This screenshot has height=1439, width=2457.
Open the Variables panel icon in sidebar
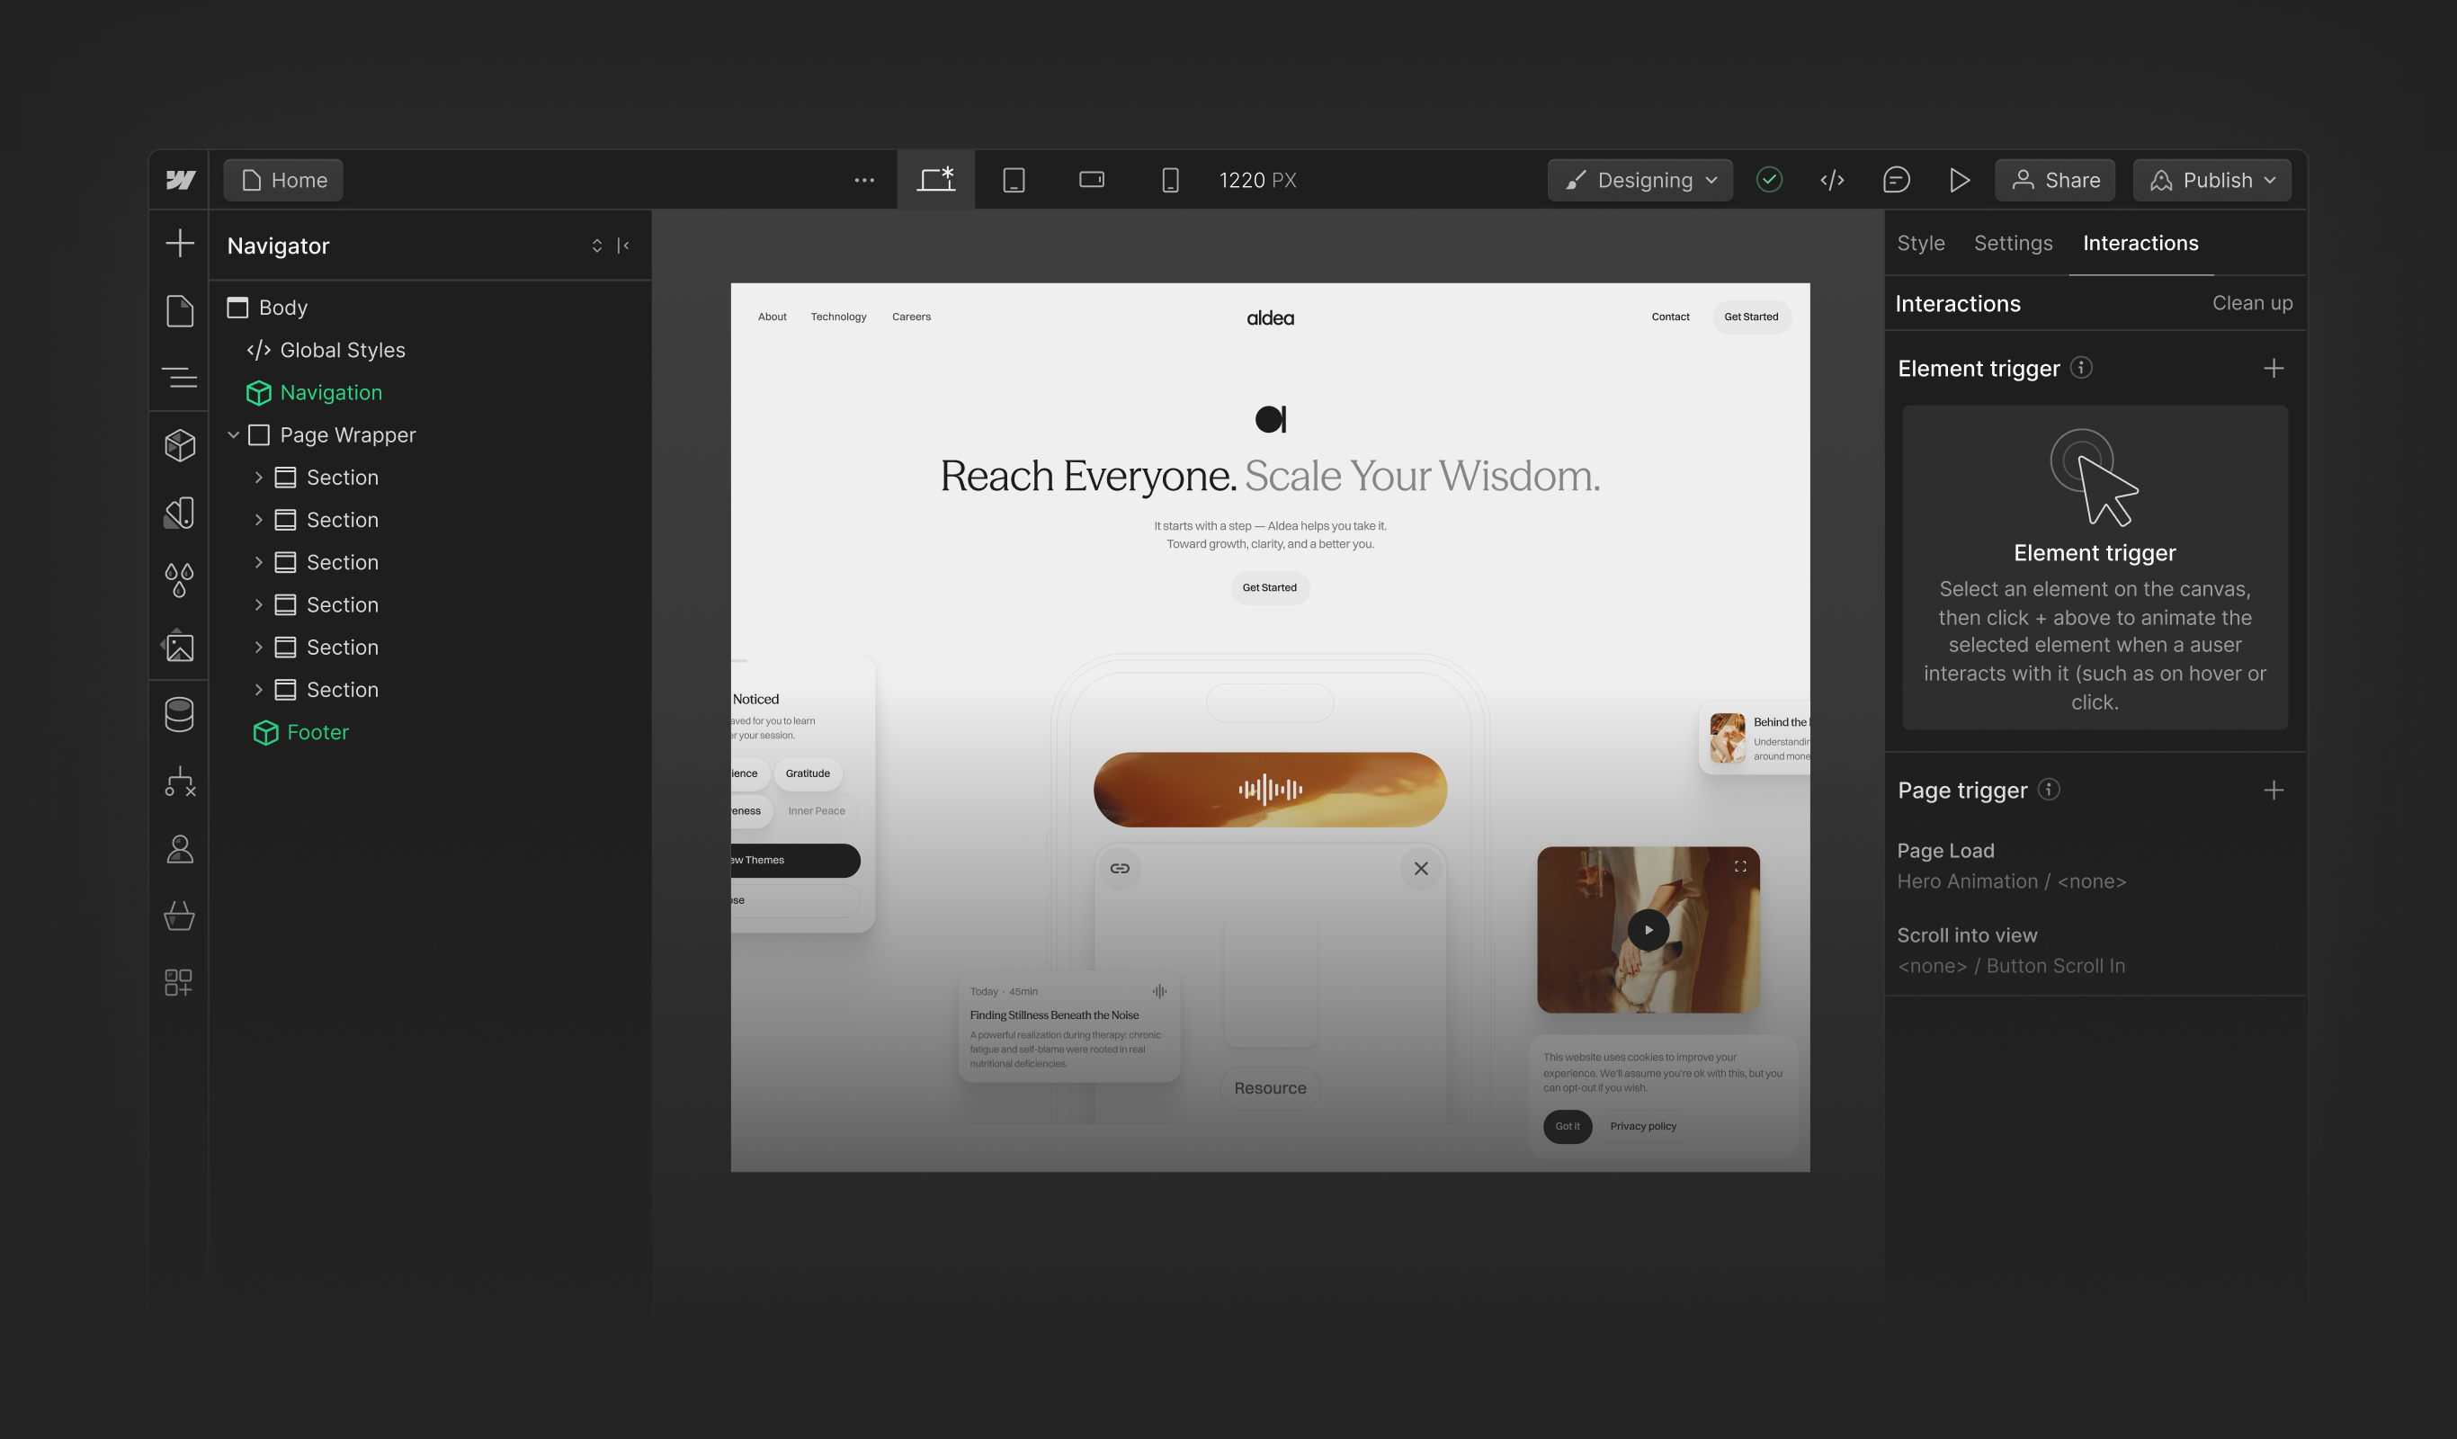pyautogui.click(x=179, y=513)
